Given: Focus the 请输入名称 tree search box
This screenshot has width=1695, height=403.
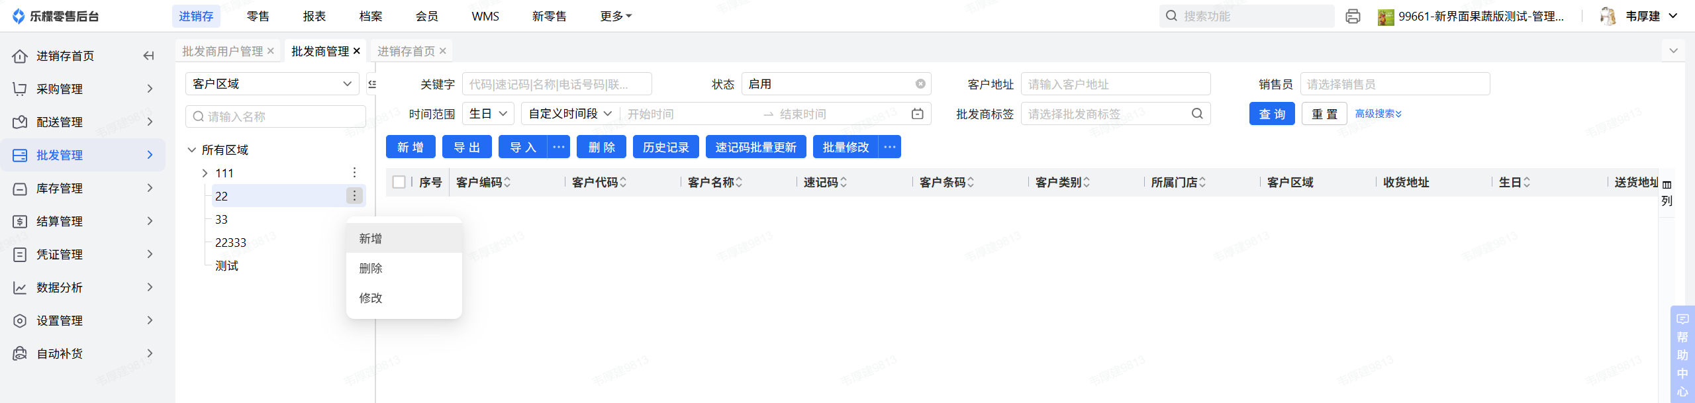Looking at the screenshot, I should [275, 116].
